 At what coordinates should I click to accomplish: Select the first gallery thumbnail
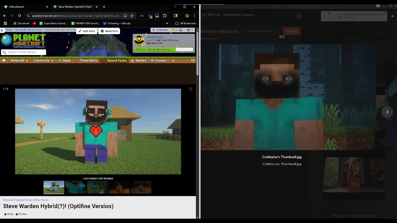point(54,187)
